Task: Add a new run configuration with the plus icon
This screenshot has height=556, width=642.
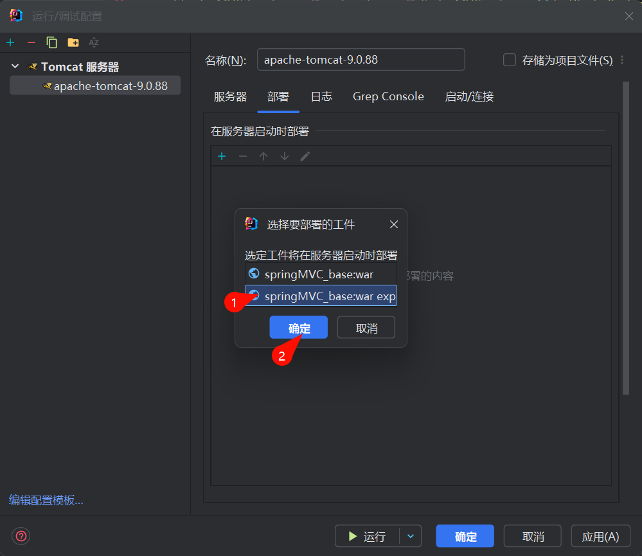Action: (x=11, y=42)
